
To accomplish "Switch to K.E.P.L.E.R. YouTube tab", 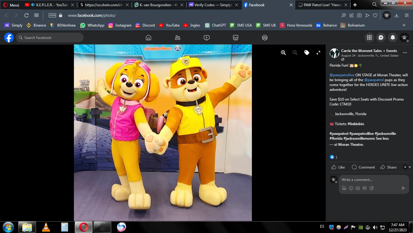I will point(50,5).
